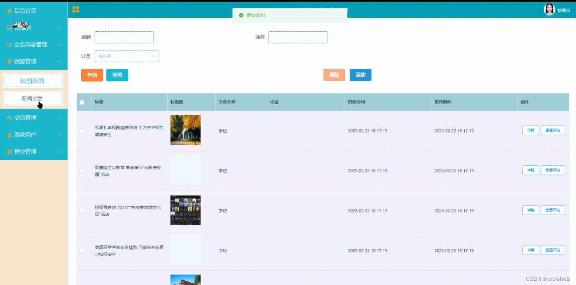Click the empty cover of 促爱国主义教育 row
This screenshot has width=576, height=285.
click(x=185, y=170)
